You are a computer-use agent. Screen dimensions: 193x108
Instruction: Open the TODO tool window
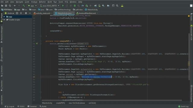21,106
